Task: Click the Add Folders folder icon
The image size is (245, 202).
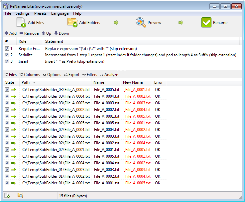Action: [x=72, y=22]
